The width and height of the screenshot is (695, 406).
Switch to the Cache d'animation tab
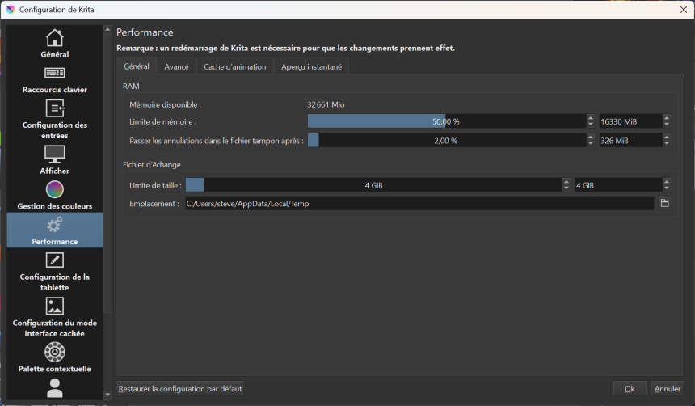(234, 67)
